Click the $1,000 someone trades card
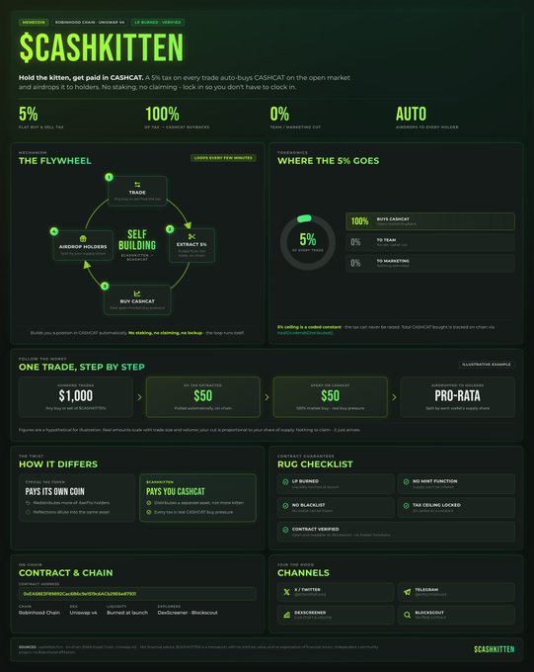 coord(76,397)
